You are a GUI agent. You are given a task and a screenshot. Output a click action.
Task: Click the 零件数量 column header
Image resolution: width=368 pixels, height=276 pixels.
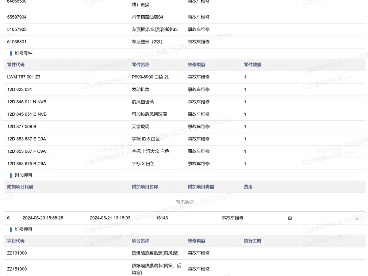tap(253, 65)
